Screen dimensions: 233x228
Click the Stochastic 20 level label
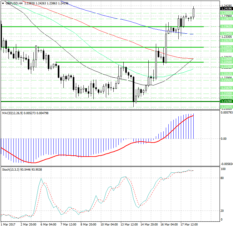pos(223,211)
